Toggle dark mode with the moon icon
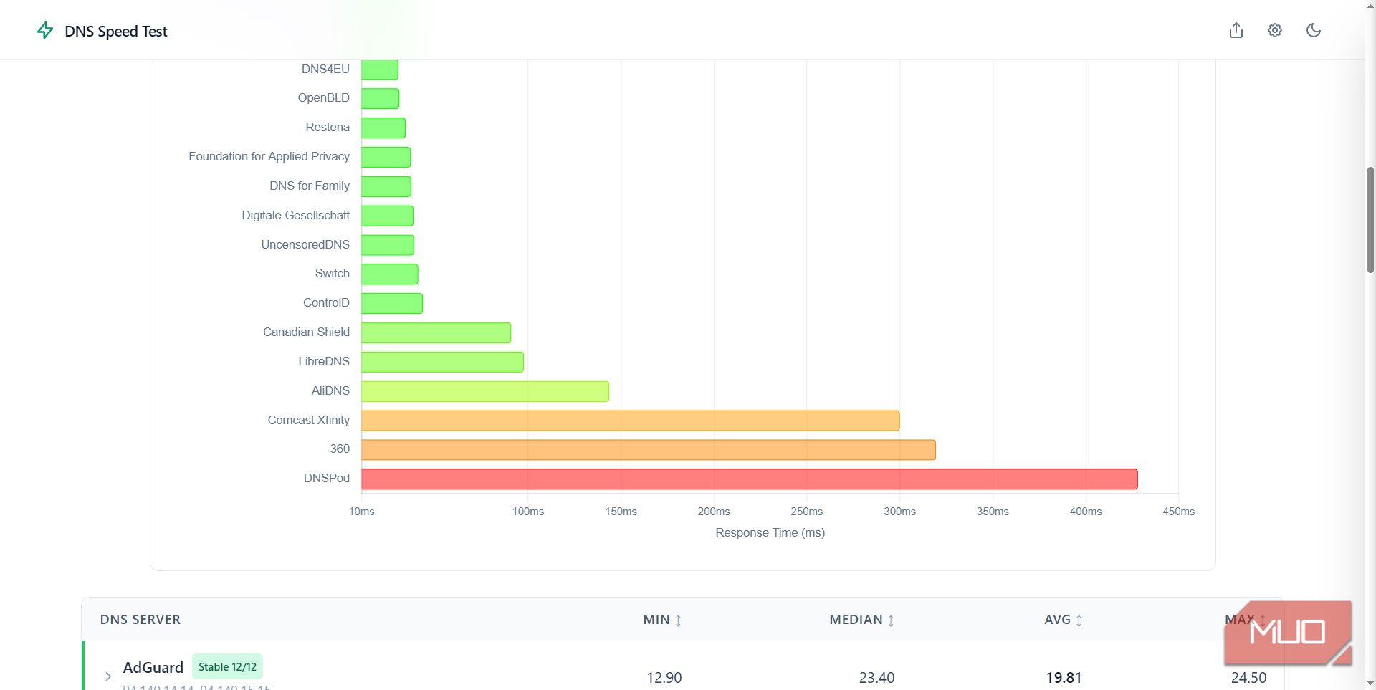This screenshot has width=1376, height=690. [x=1314, y=30]
